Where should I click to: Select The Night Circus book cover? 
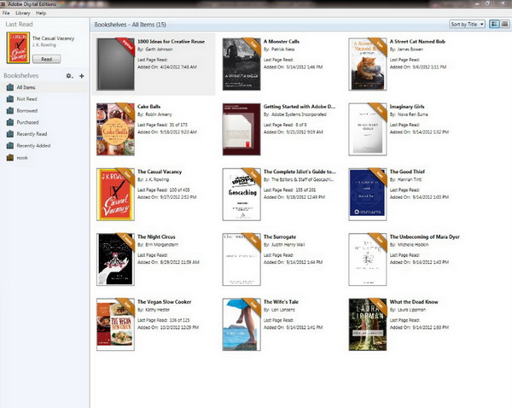click(114, 258)
